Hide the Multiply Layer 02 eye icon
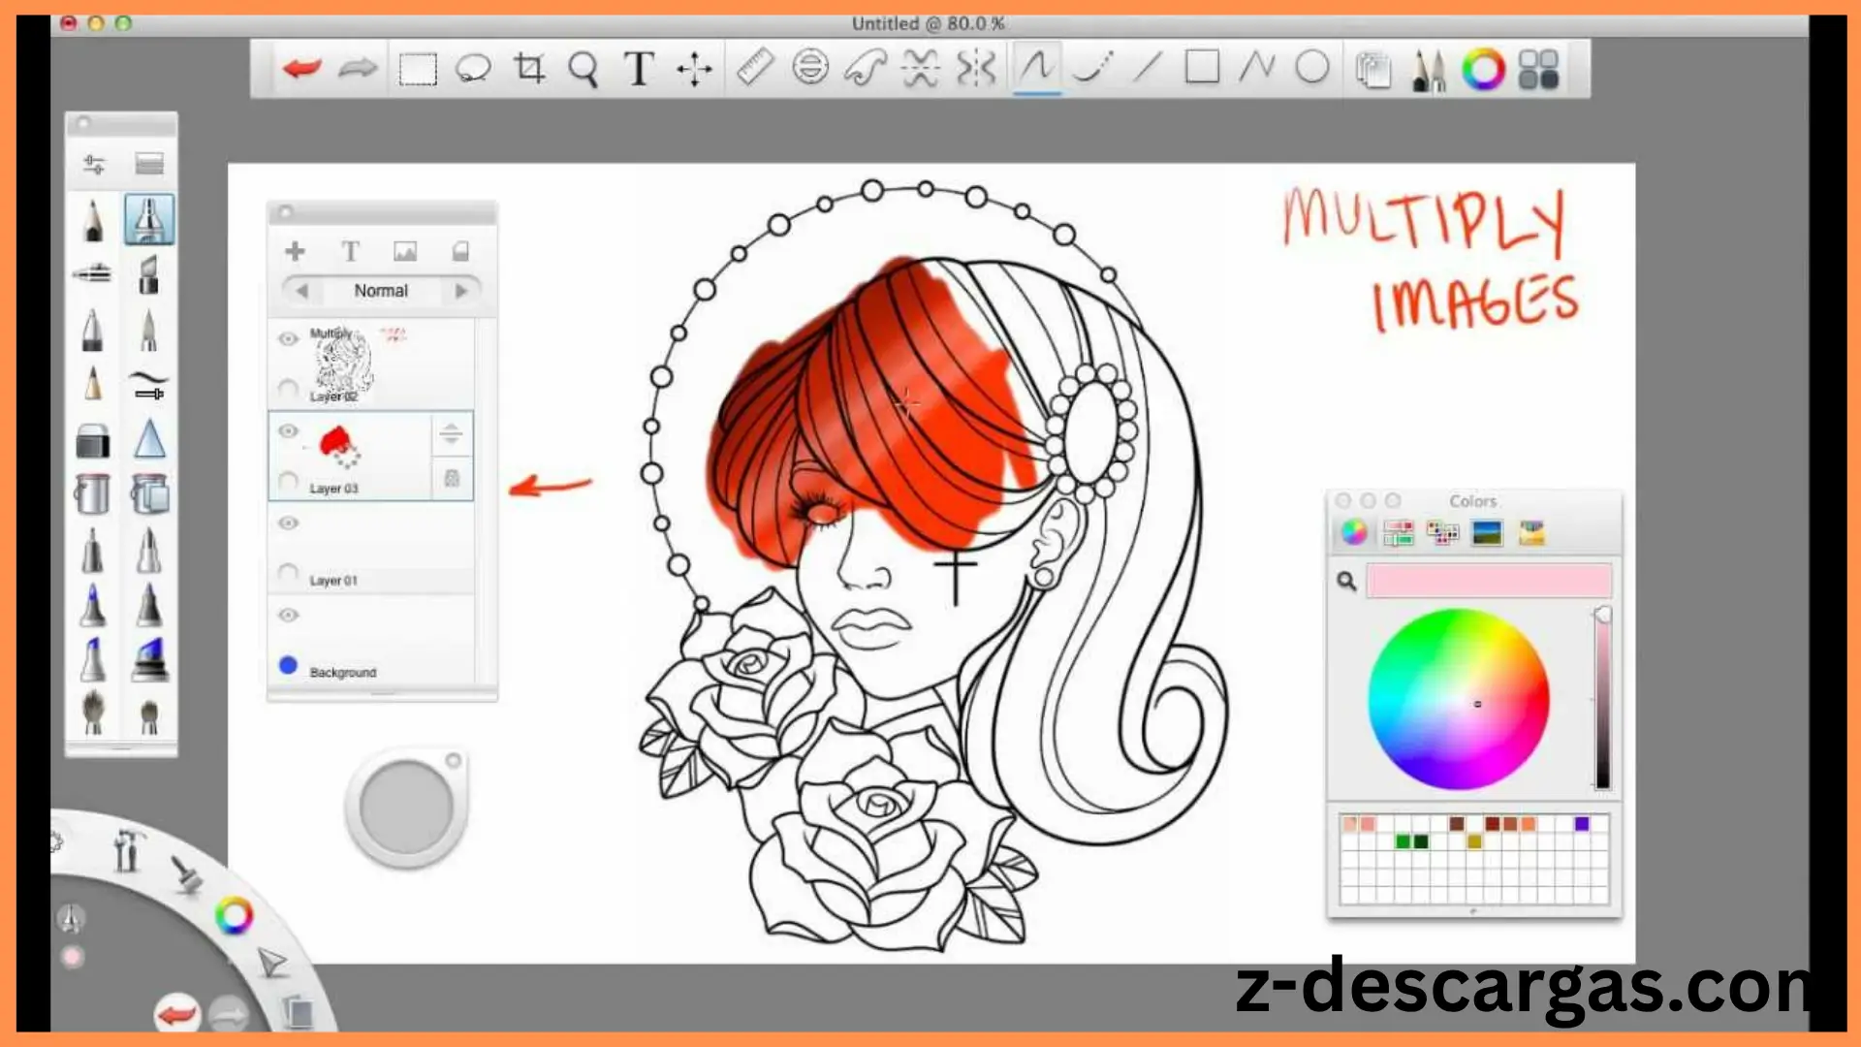Viewport: 1861px width, 1047px height. [x=288, y=339]
